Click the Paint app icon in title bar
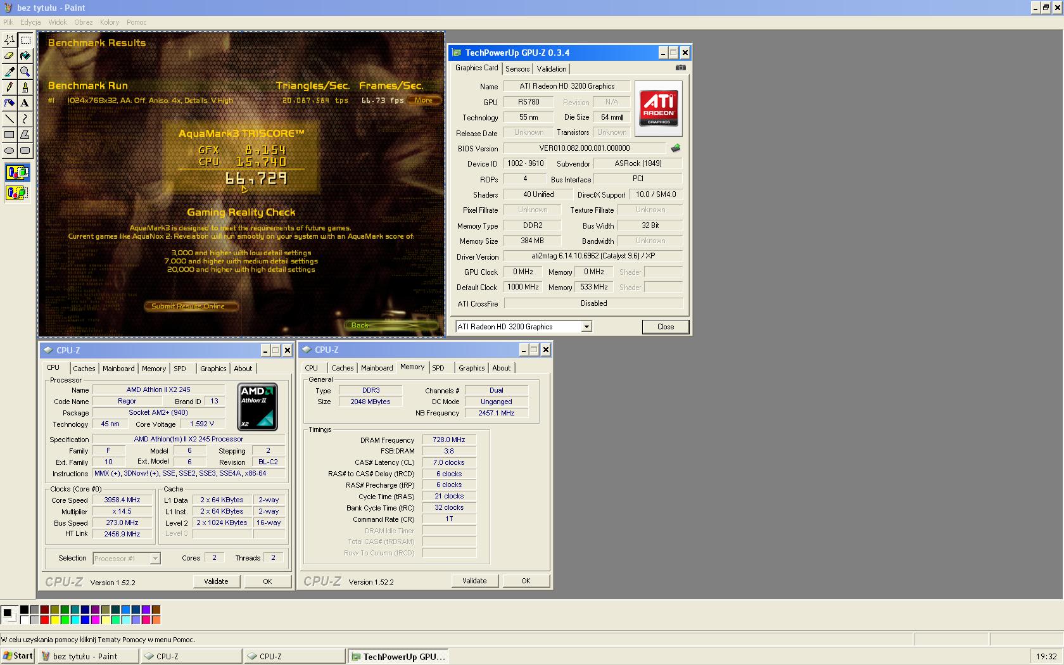Viewport: 1064px width, 665px height. [8, 8]
